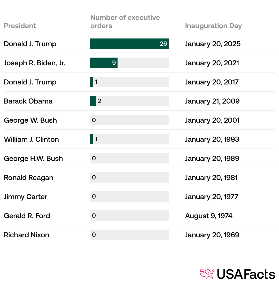Click the Barack Obama row name
The image size is (279, 283).
(28, 101)
